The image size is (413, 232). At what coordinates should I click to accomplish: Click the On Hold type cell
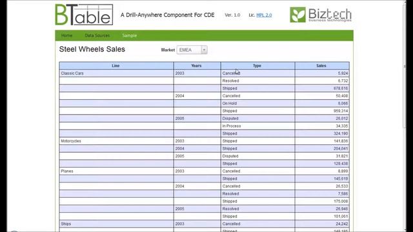click(258, 104)
